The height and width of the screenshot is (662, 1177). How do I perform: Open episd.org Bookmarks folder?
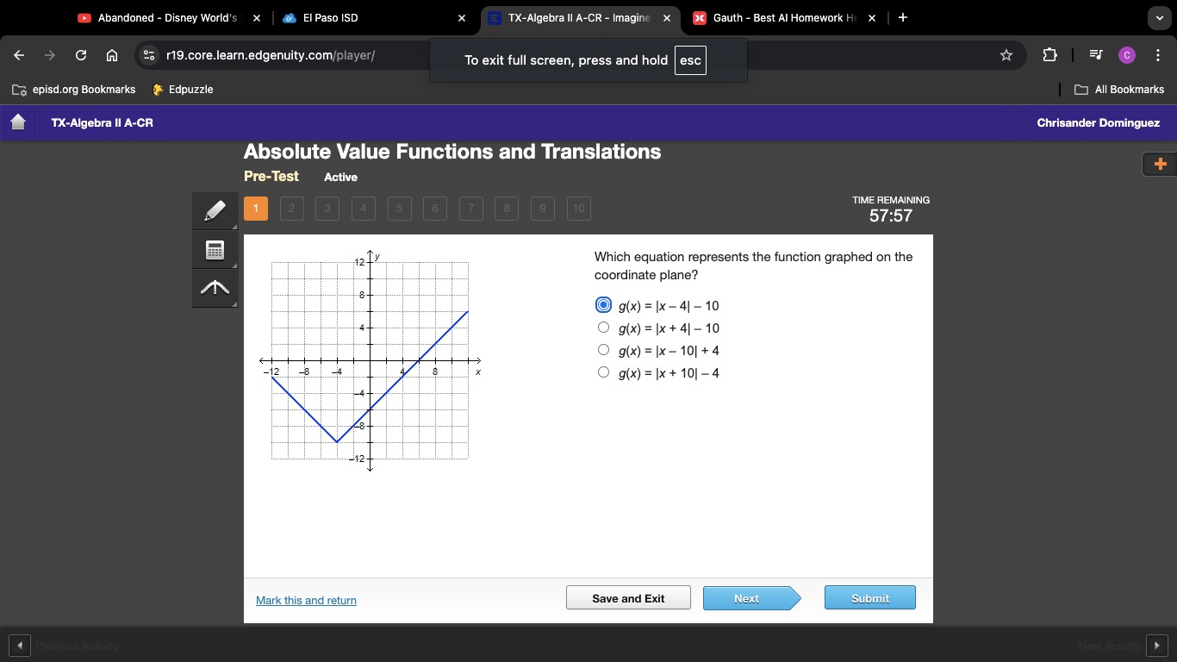(x=74, y=90)
